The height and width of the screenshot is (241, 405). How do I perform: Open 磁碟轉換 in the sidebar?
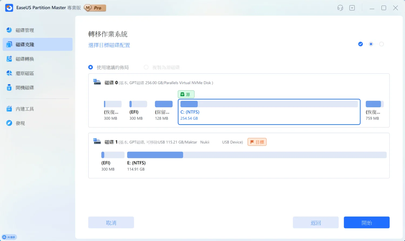point(38,59)
